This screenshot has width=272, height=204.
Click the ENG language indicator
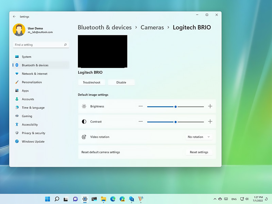tap(234, 199)
